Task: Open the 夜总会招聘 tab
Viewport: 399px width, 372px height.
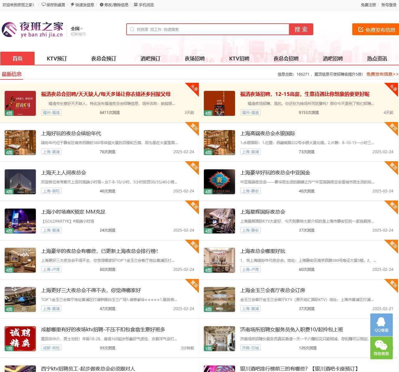Action: [286, 59]
